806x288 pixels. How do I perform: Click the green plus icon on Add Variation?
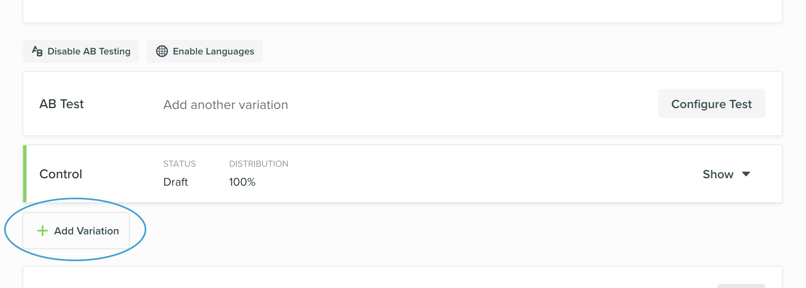[42, 231]
